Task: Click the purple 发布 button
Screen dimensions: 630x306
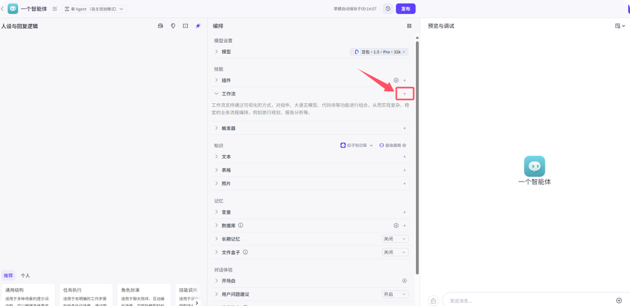Action: point(405,9)
